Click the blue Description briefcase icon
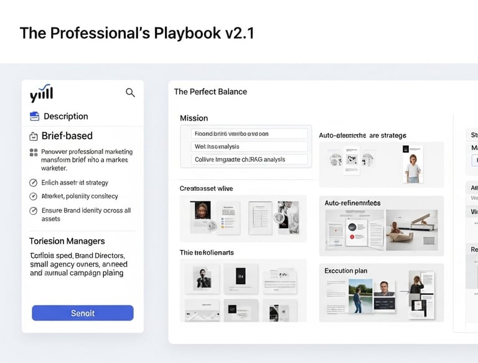The width and height of the screenshot is (478, 363). (x=34, y=116)
